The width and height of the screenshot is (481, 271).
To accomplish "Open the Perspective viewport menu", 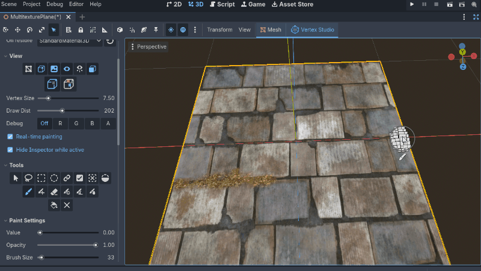I will point(149,47).
